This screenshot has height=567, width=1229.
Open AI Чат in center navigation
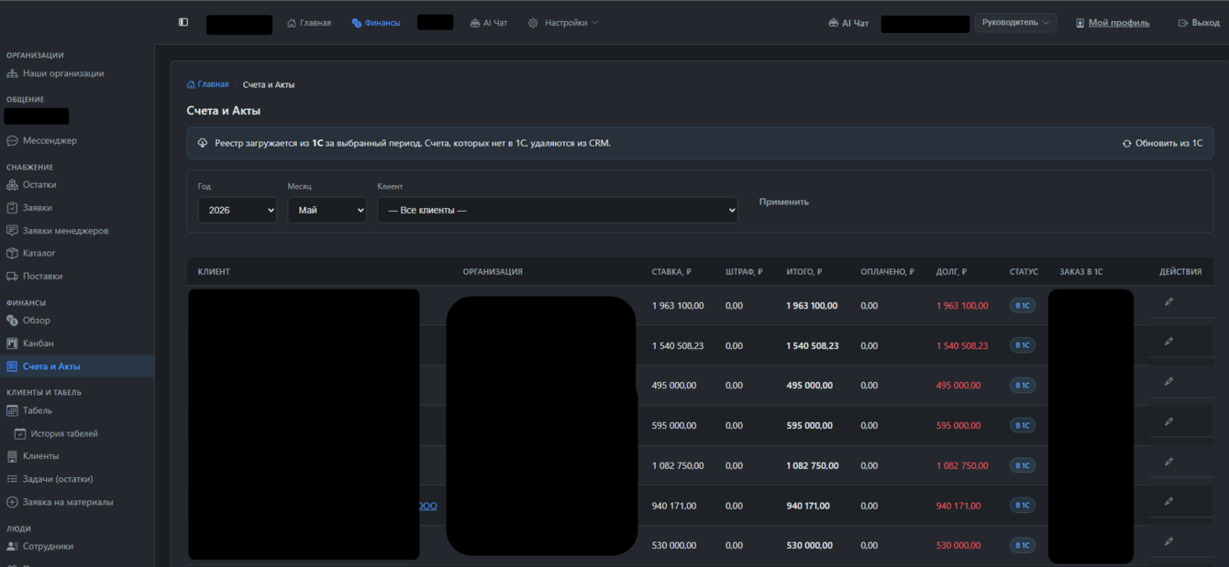(x=489, y=23)
